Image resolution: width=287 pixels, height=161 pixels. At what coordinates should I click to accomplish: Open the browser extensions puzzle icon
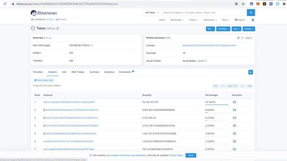point(284,4)
